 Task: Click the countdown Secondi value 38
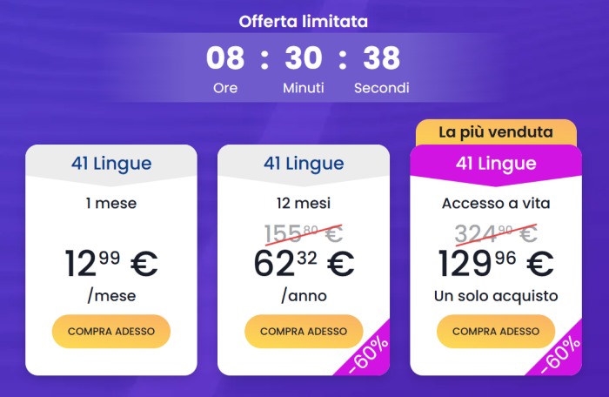(382, 58)
